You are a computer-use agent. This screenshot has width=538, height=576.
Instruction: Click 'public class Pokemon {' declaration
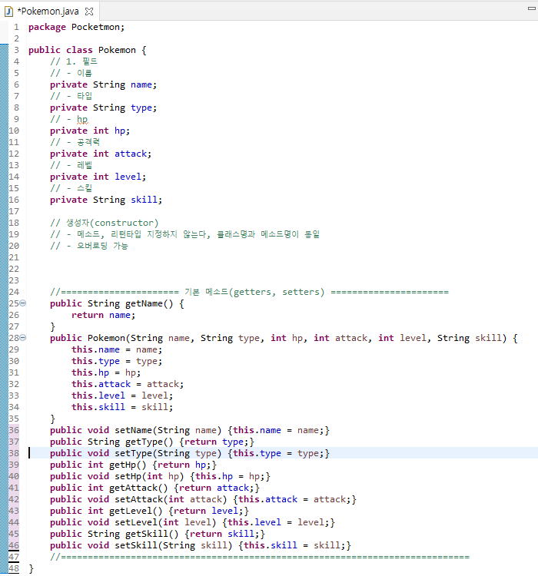click(x=88, y=50)
